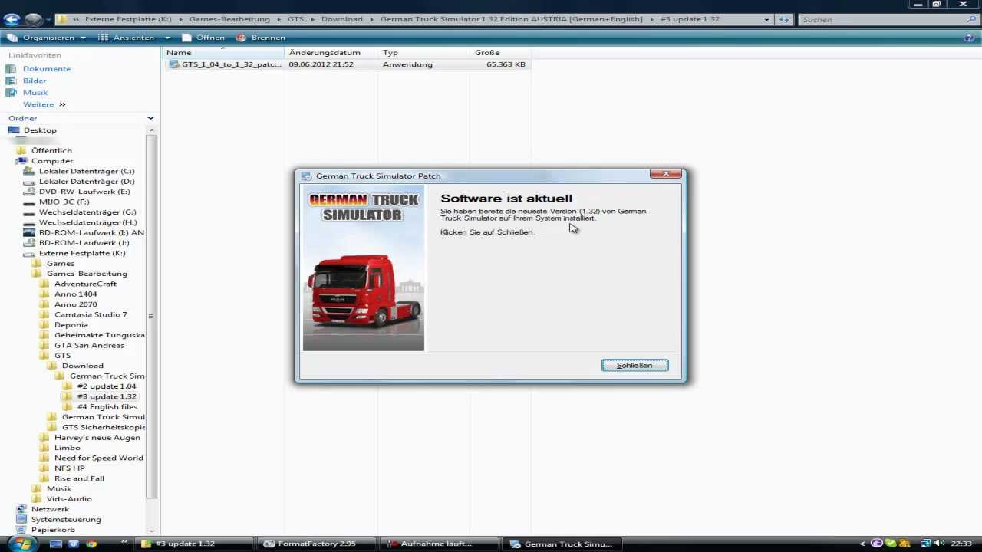Launch Chrome from quick launch
Viewport: 982px width, 552px height.
click(x=91, y=544)
